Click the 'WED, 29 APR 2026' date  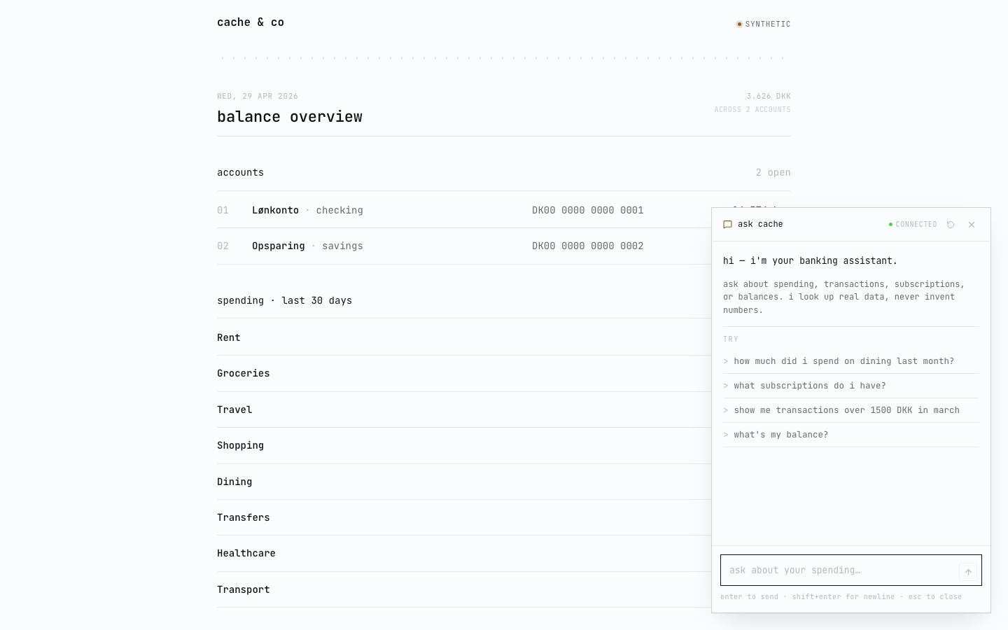tap(258, 96)
